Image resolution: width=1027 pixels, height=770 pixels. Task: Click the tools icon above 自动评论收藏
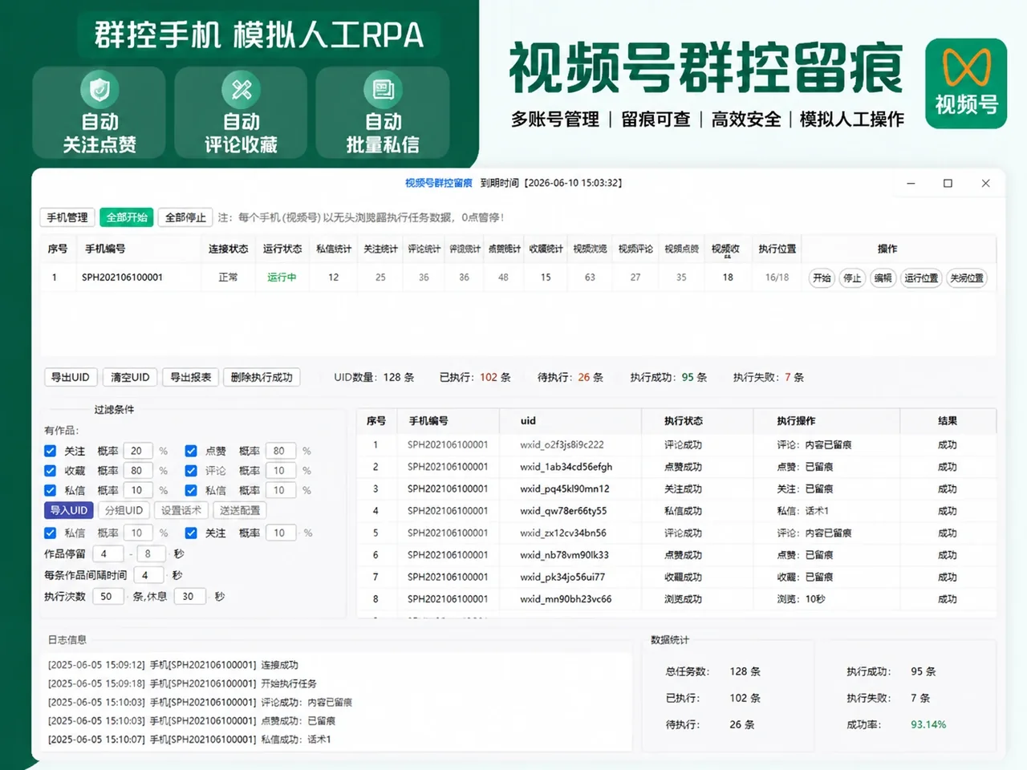pos(241,89)
